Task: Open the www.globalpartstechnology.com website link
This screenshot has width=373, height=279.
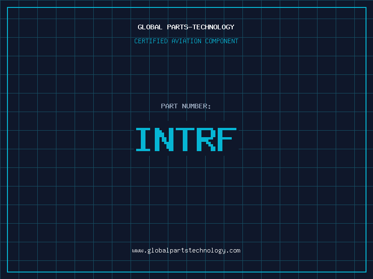Action: (186, 251)
